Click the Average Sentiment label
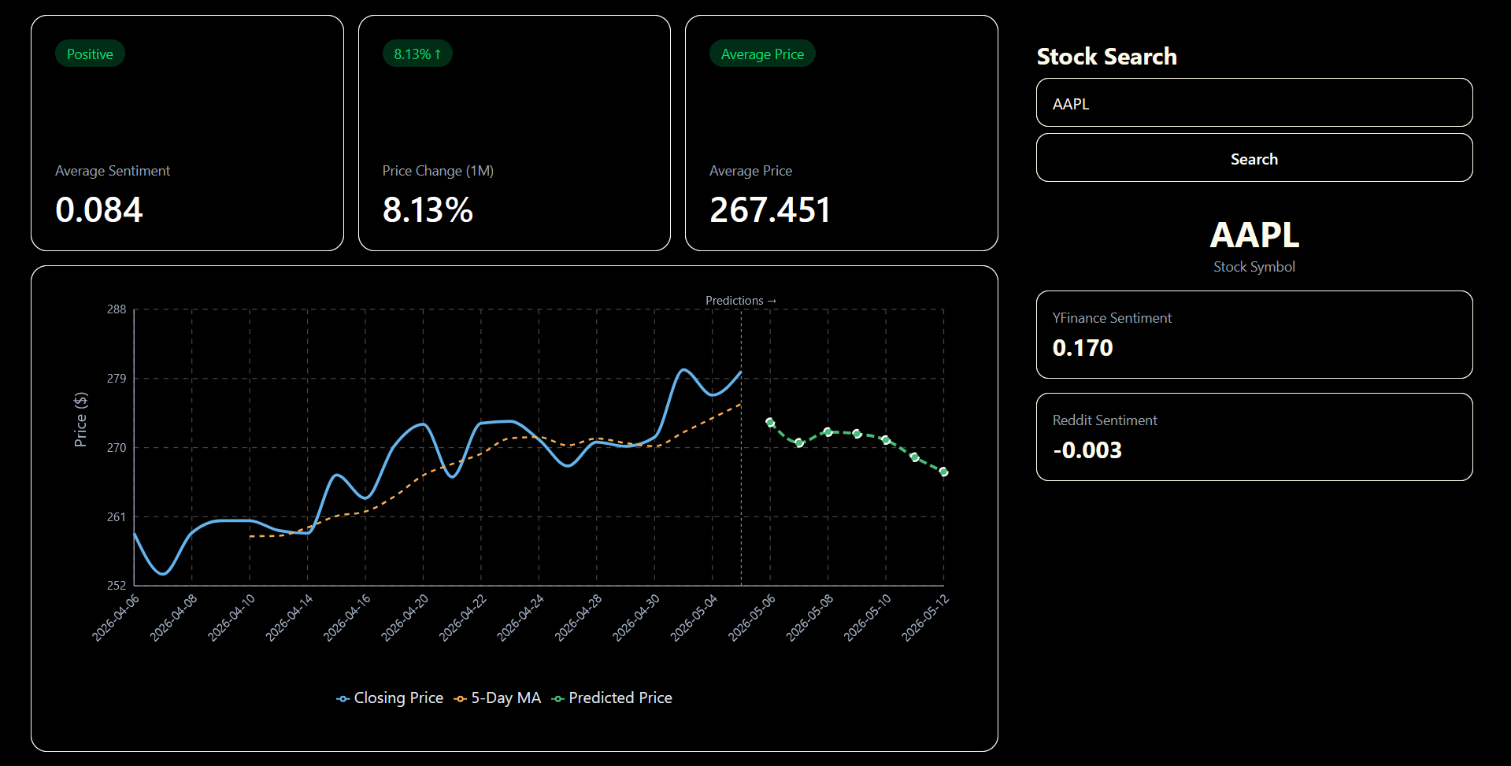 click(x=113, y=171)
